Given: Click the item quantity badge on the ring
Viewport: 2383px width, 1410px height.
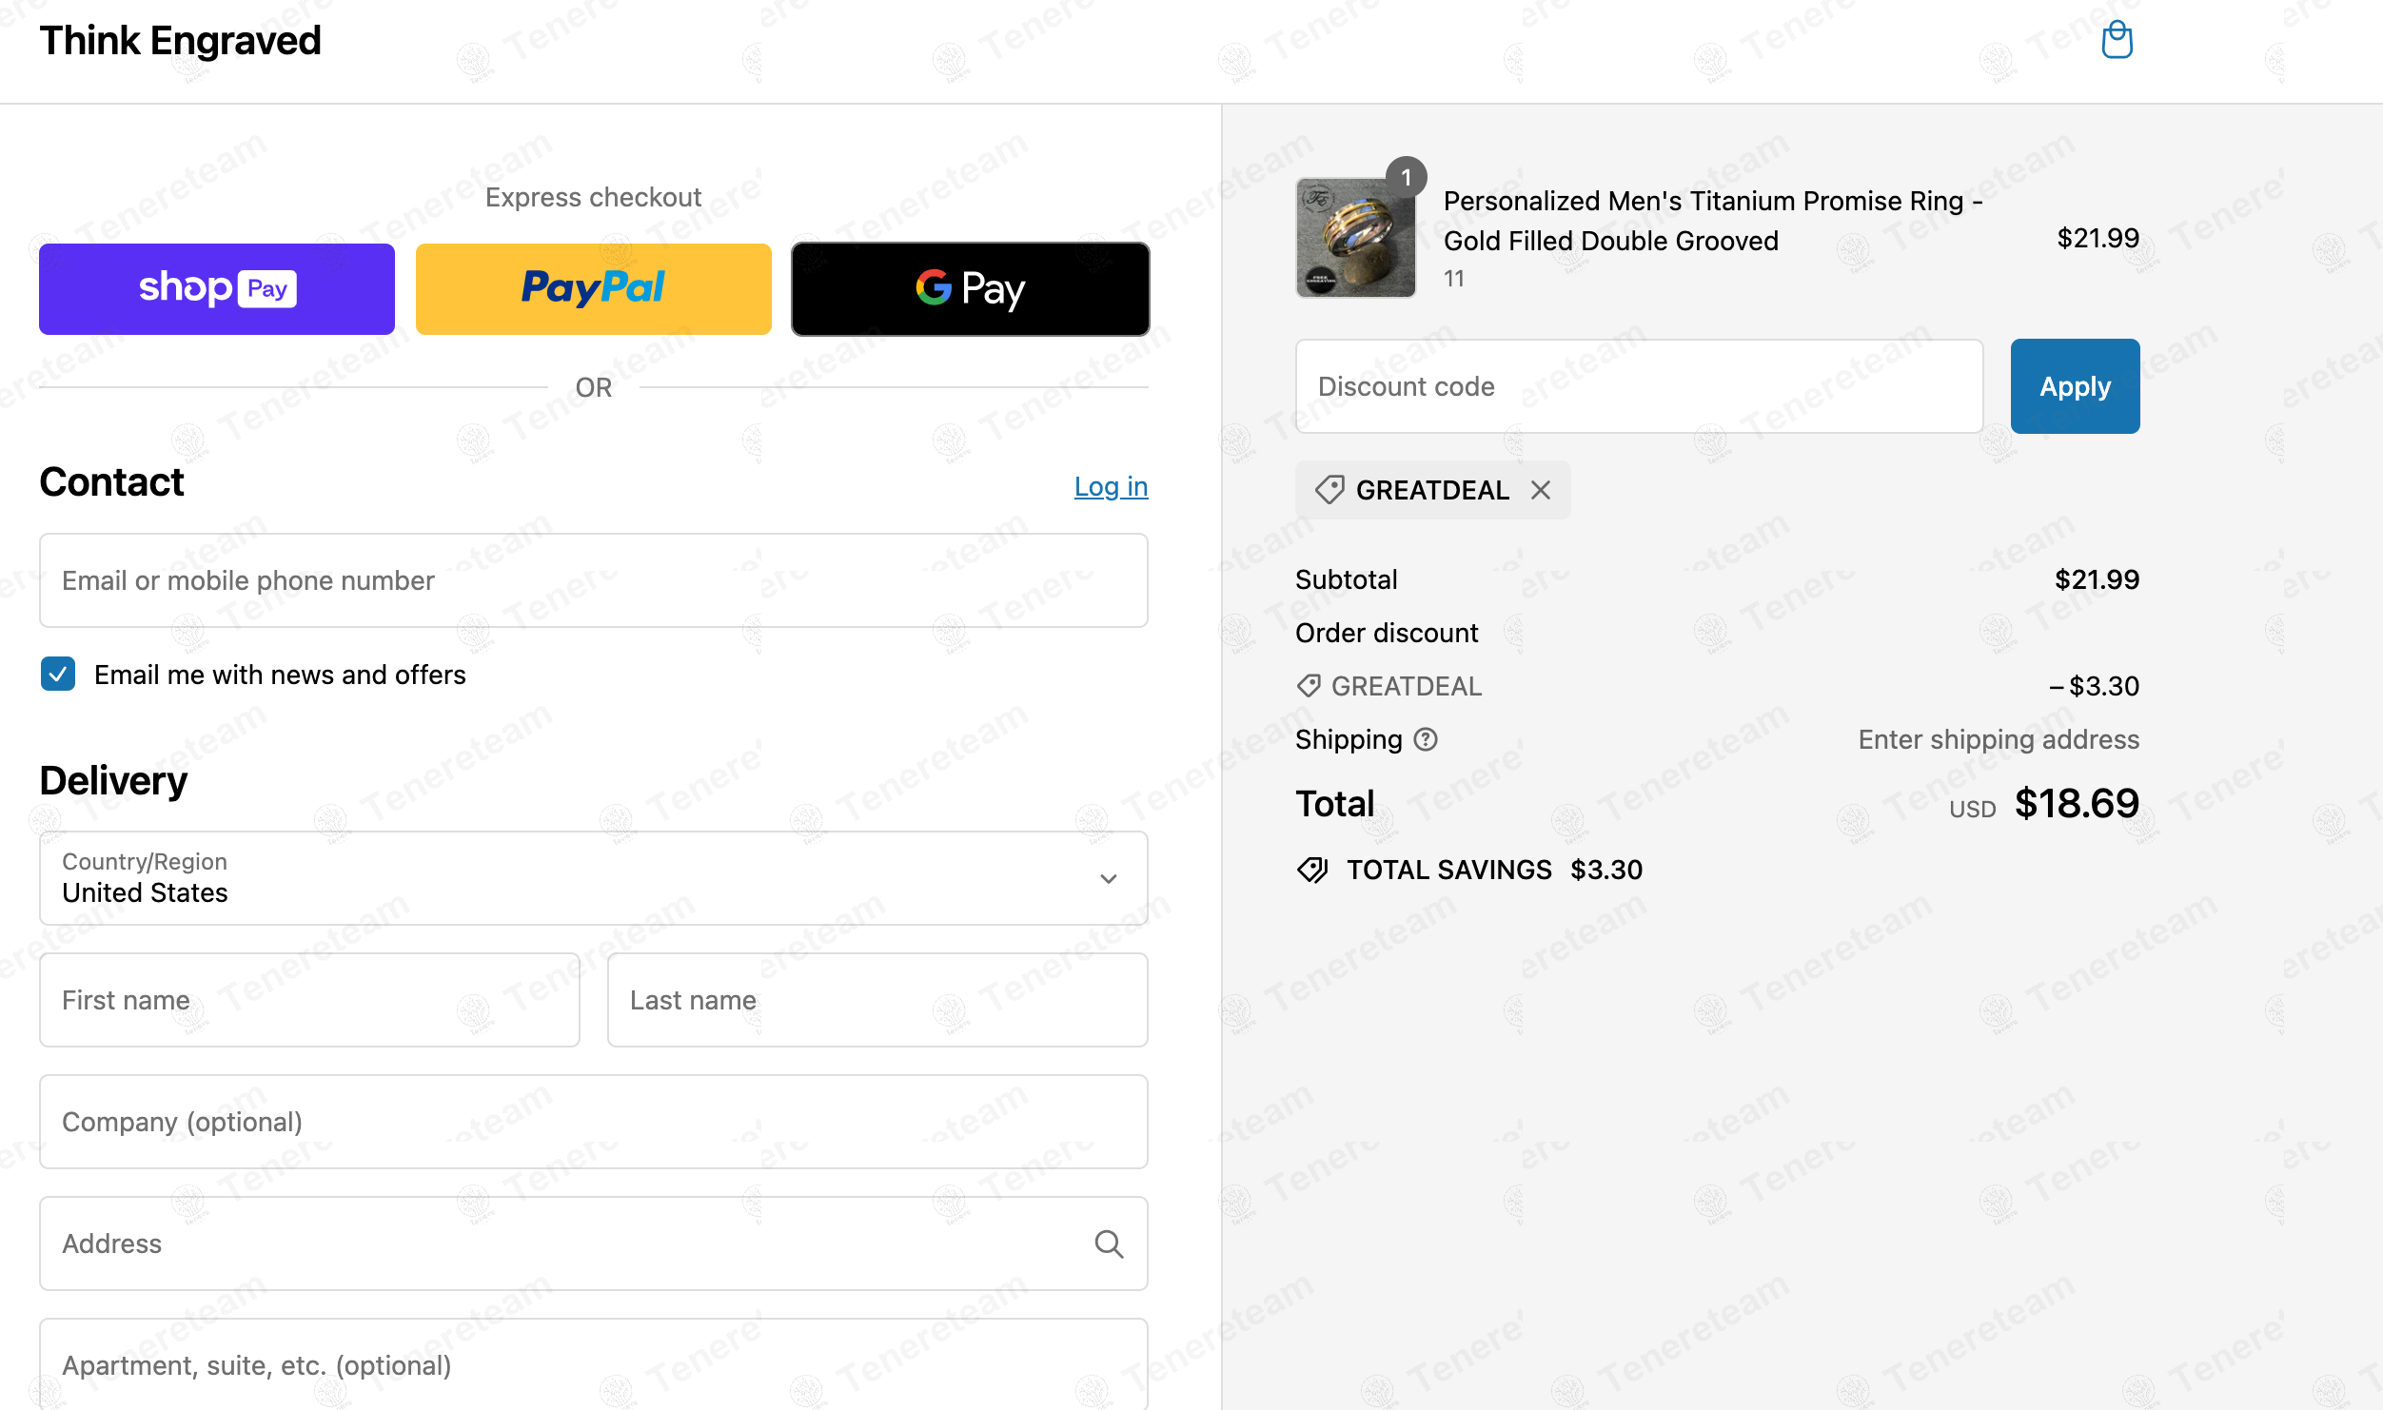Looking at the screenshot, I should [x=1406, y=178].
